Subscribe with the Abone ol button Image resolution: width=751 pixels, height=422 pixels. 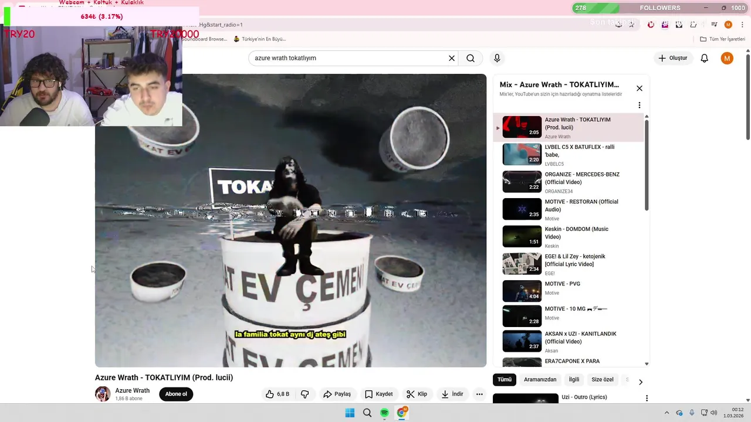tap(176, 394)
